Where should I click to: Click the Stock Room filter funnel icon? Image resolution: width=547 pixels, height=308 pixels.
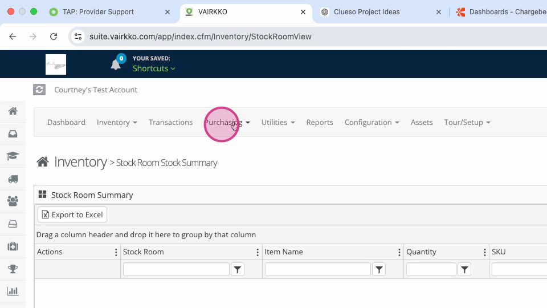click(x=238, y=269)
